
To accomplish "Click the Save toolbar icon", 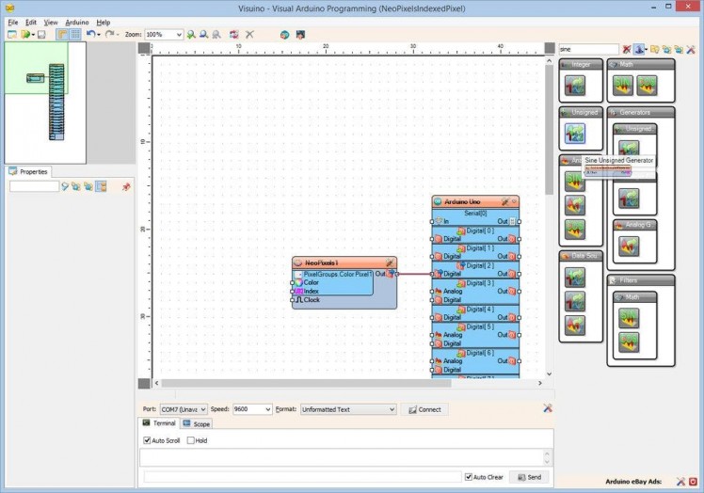I will point(42,35).
